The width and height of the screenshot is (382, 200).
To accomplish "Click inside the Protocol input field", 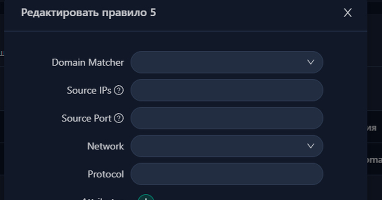I will pos(227,174).
